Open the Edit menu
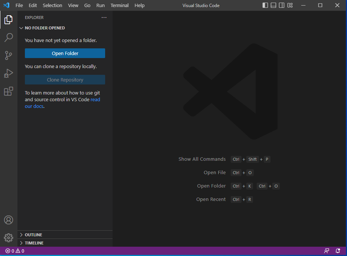 coord(33,5)
